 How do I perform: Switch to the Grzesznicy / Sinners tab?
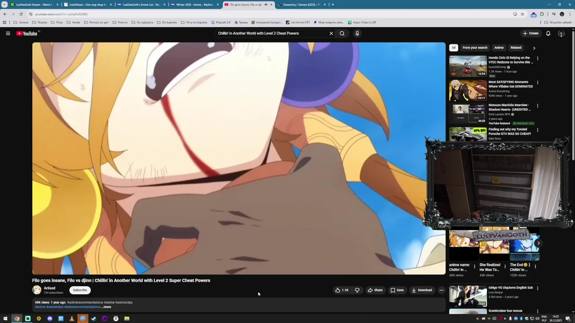click(301, 4)
